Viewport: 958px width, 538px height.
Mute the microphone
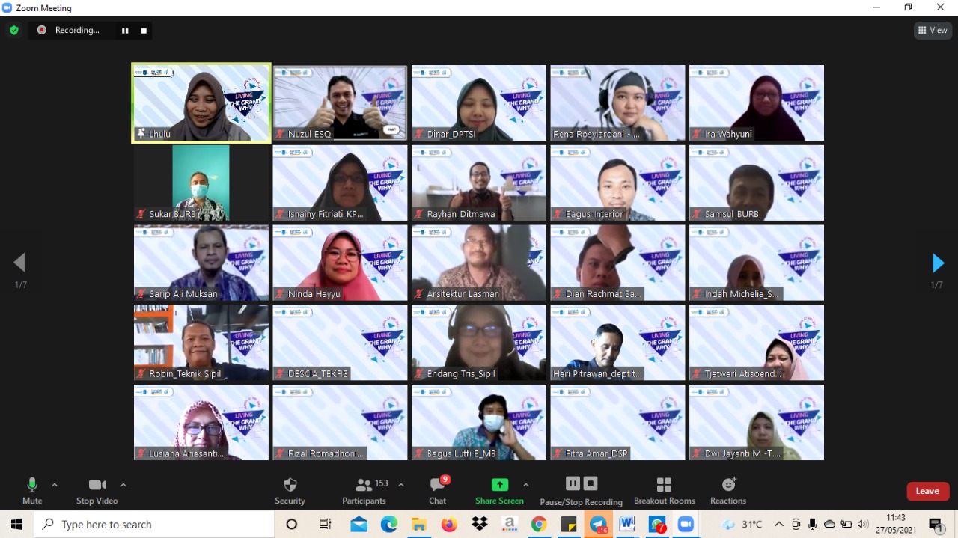click(32, 491)
